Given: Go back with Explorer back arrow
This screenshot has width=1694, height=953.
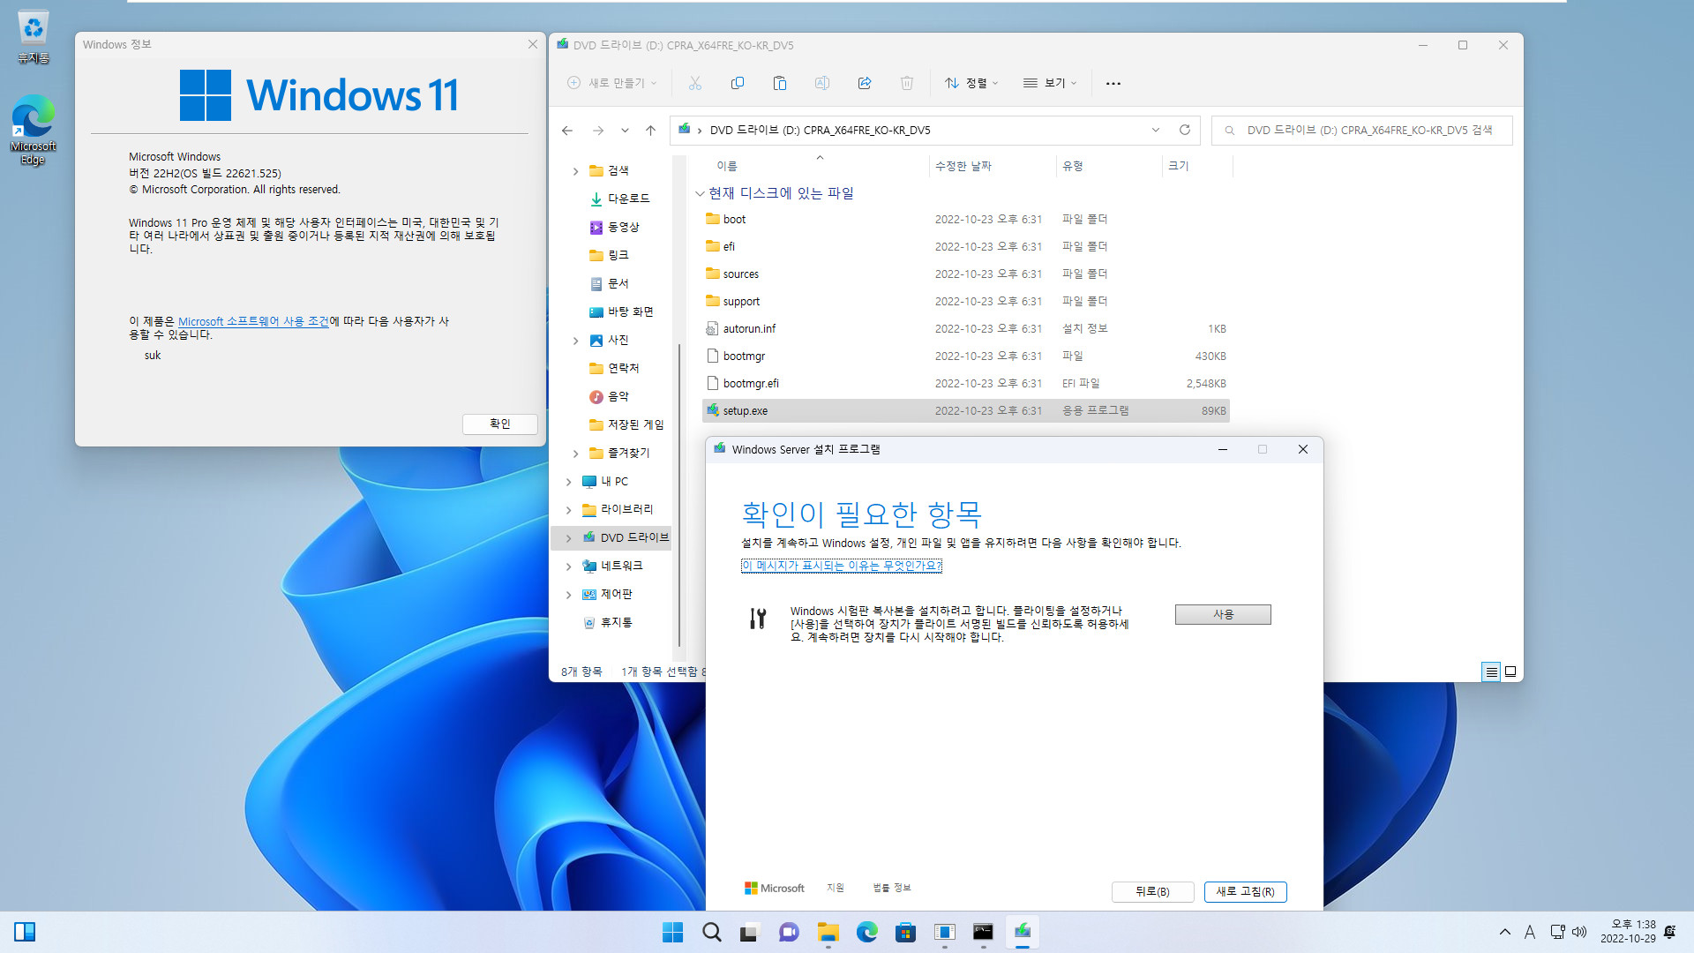Looking at the screenshot, I should tap(567, 131).
